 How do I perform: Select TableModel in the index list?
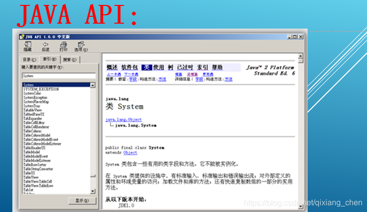(x=32, y=152)
